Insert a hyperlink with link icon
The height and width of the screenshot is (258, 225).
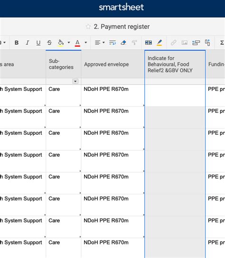(173, 43)
